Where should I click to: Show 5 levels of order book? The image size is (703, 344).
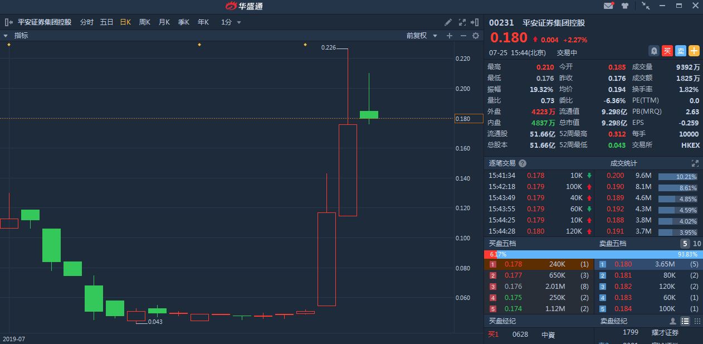point(685,244)
